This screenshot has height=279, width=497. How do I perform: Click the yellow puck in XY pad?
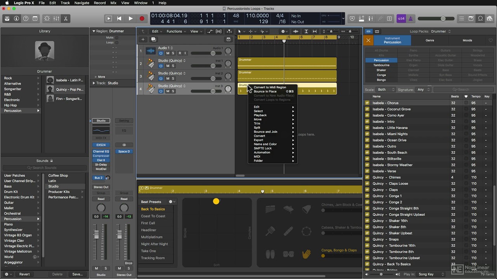(216, 201)
